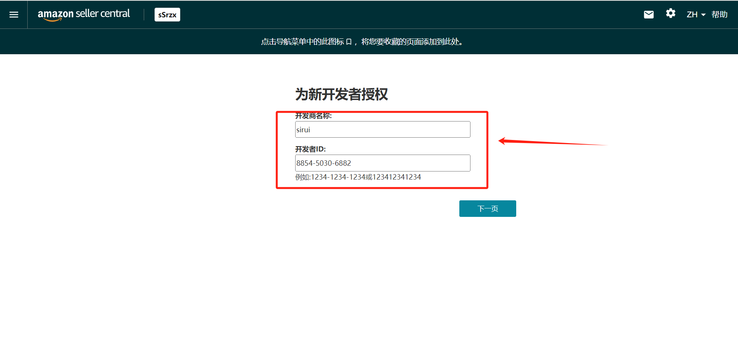Click the 开发者ID field label

(x=310, y=149)
